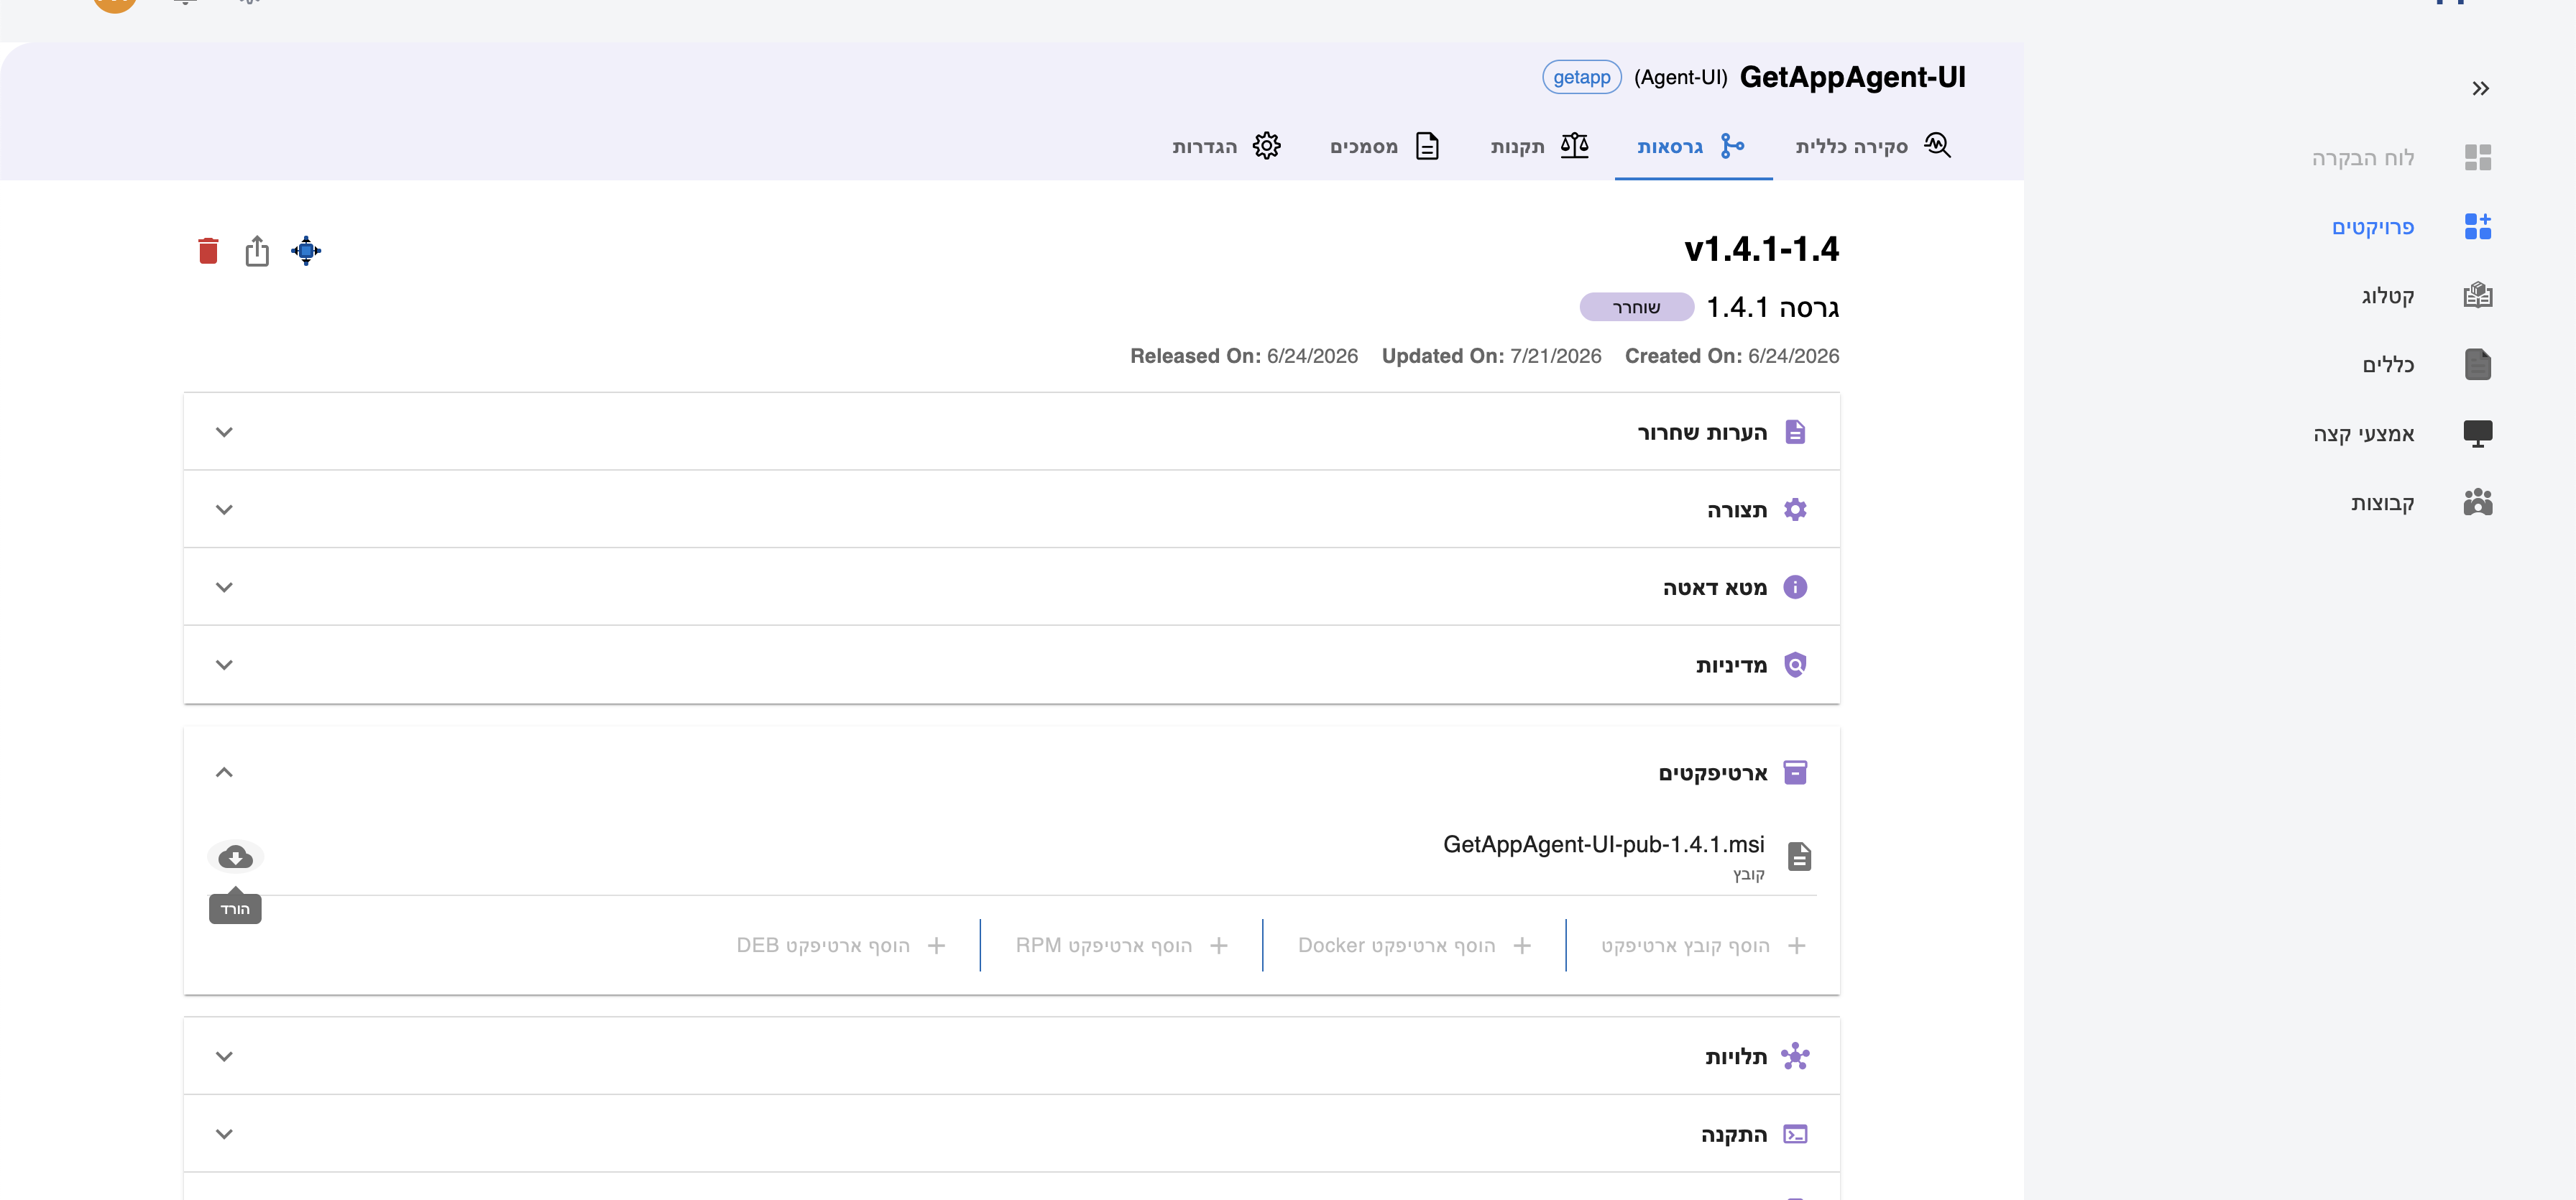2576x1200 pixels.
Task: Click the v1.4.1-1.4 version heading
Action: [1761, 249]
